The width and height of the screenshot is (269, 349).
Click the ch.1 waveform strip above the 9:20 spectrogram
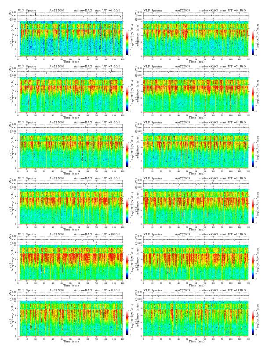pyautogui.click(x=70, y=184)
